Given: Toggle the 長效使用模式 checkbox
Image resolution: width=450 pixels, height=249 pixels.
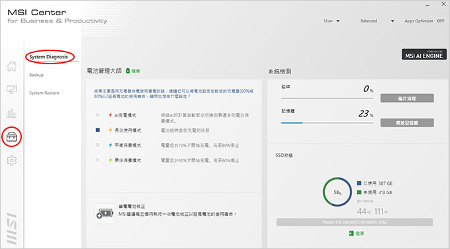Looking at the screenshot, I should point(98,130).
